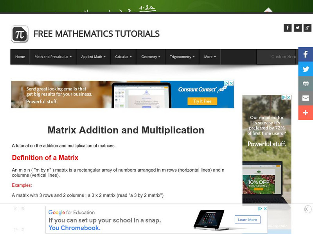Expand the Applied Math dropdown

pos(93,57)
